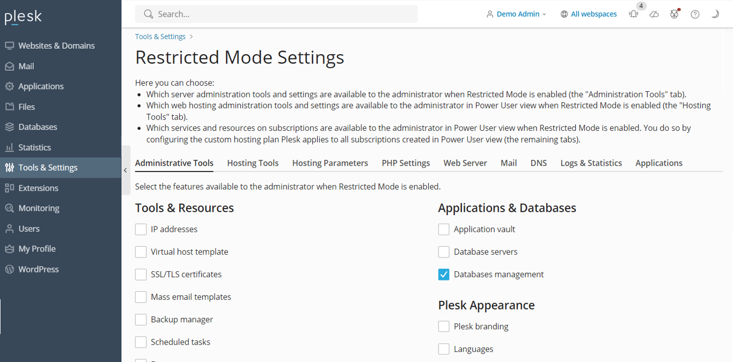Open WordPress from the sidebar
Image resolution: width=733 pixels, height=362 pixels.
(38, 269)
